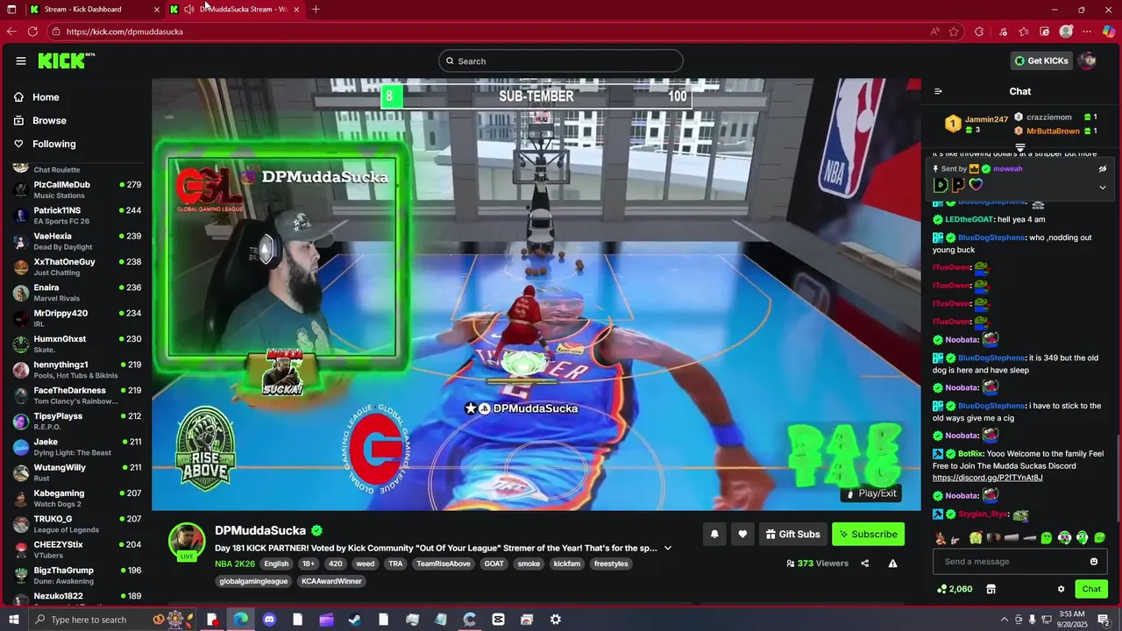Open Discord from the taskbar
The width and height of the screenshot is (1122, 631).
point(269,620)
